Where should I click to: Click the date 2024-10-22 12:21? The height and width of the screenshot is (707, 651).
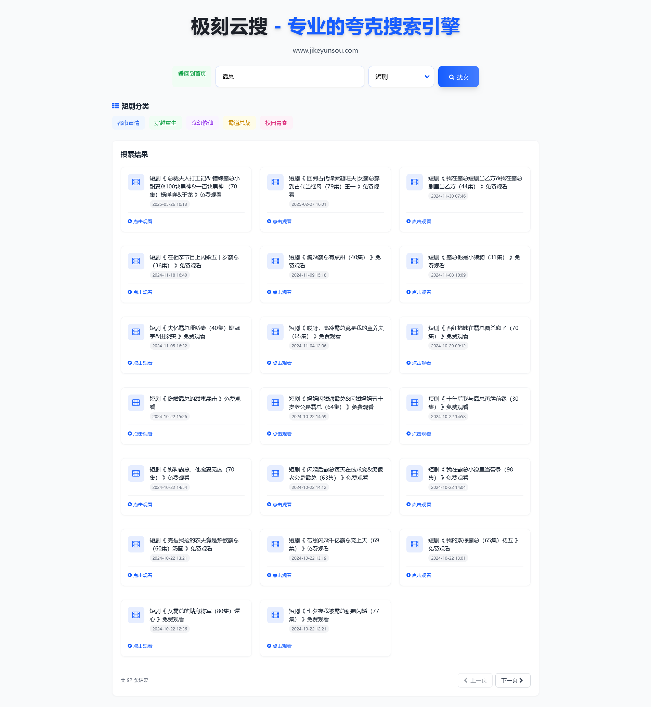pyautogui.click(x=309, y=629)
